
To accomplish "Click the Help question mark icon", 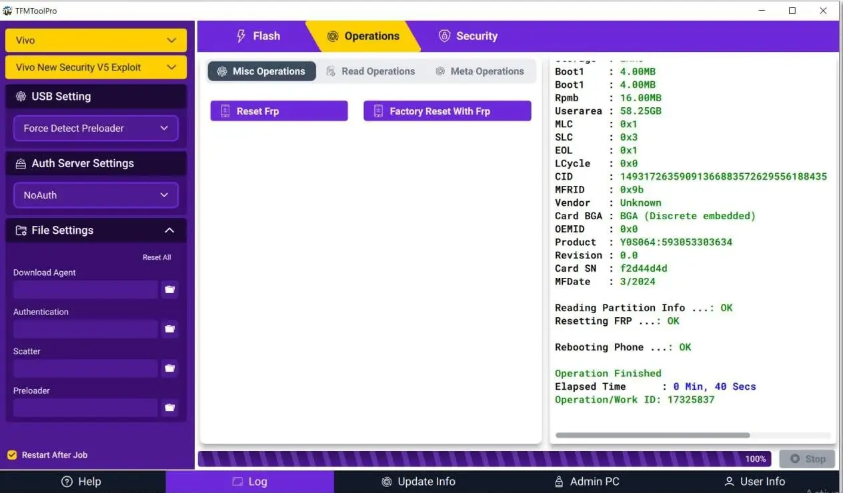I will (x=67, y=482).
